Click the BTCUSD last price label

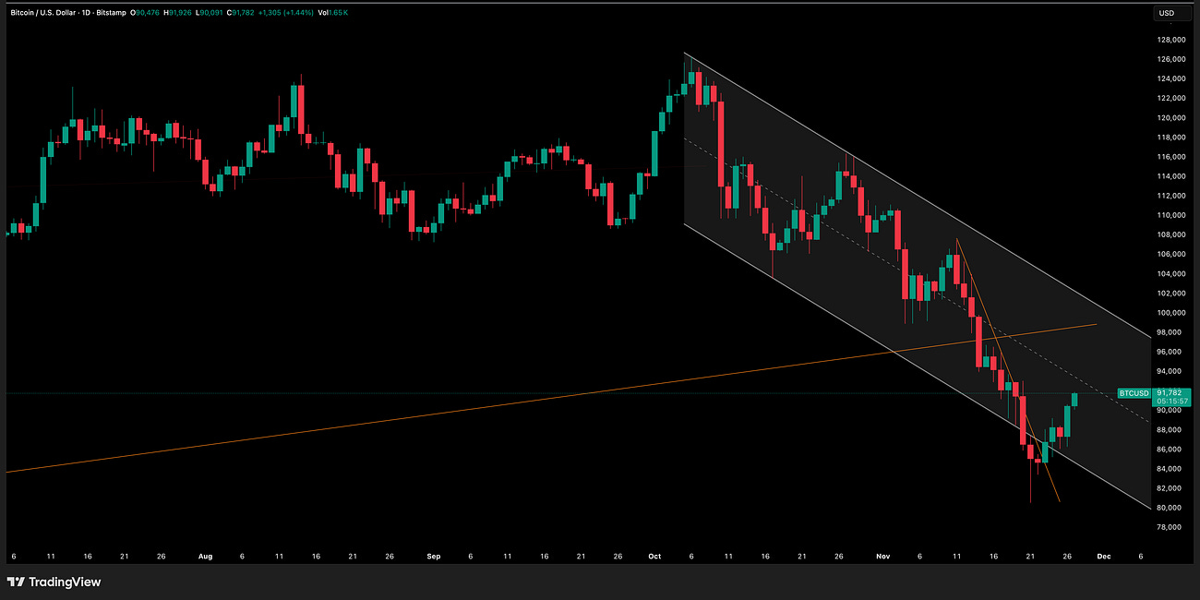pos(1134,392)
